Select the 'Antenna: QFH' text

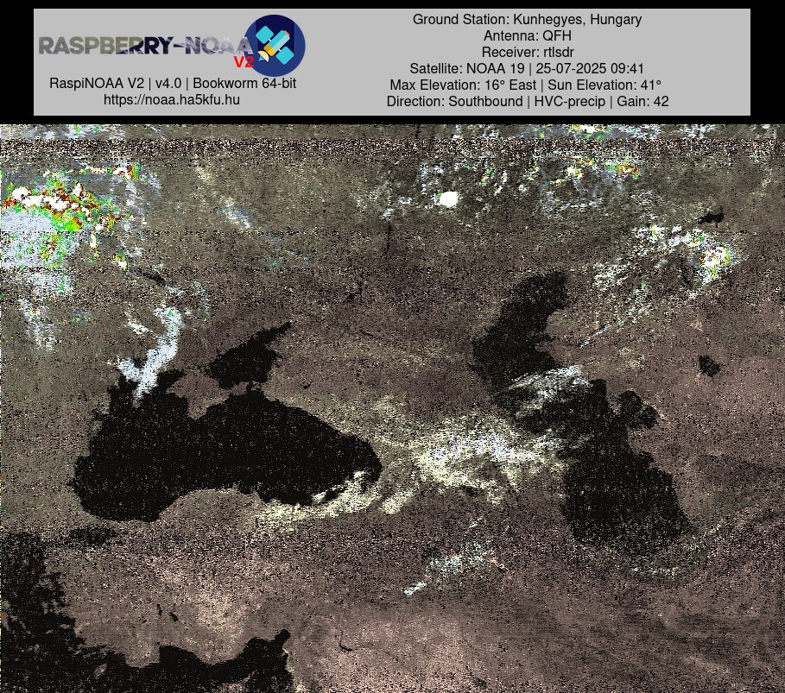click(x=527, y=36)
